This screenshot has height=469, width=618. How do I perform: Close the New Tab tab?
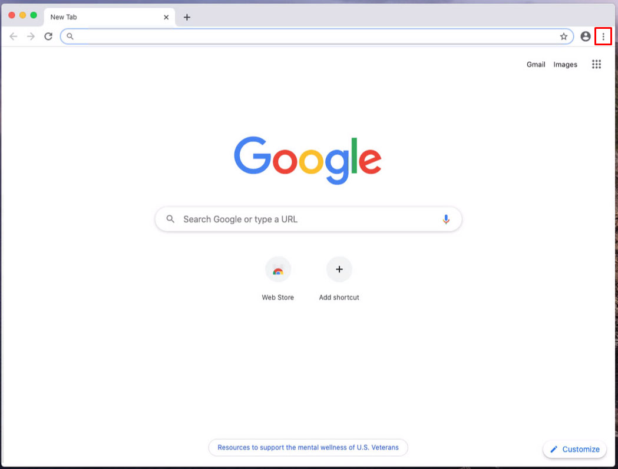click(x=166, y=17)
